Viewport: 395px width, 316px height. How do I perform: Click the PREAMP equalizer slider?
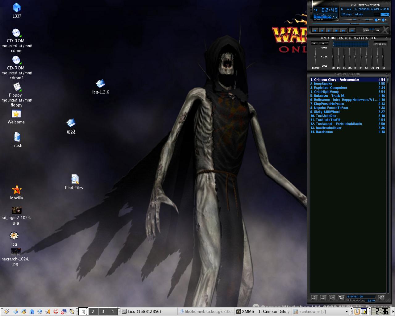(x=315, y=57)
